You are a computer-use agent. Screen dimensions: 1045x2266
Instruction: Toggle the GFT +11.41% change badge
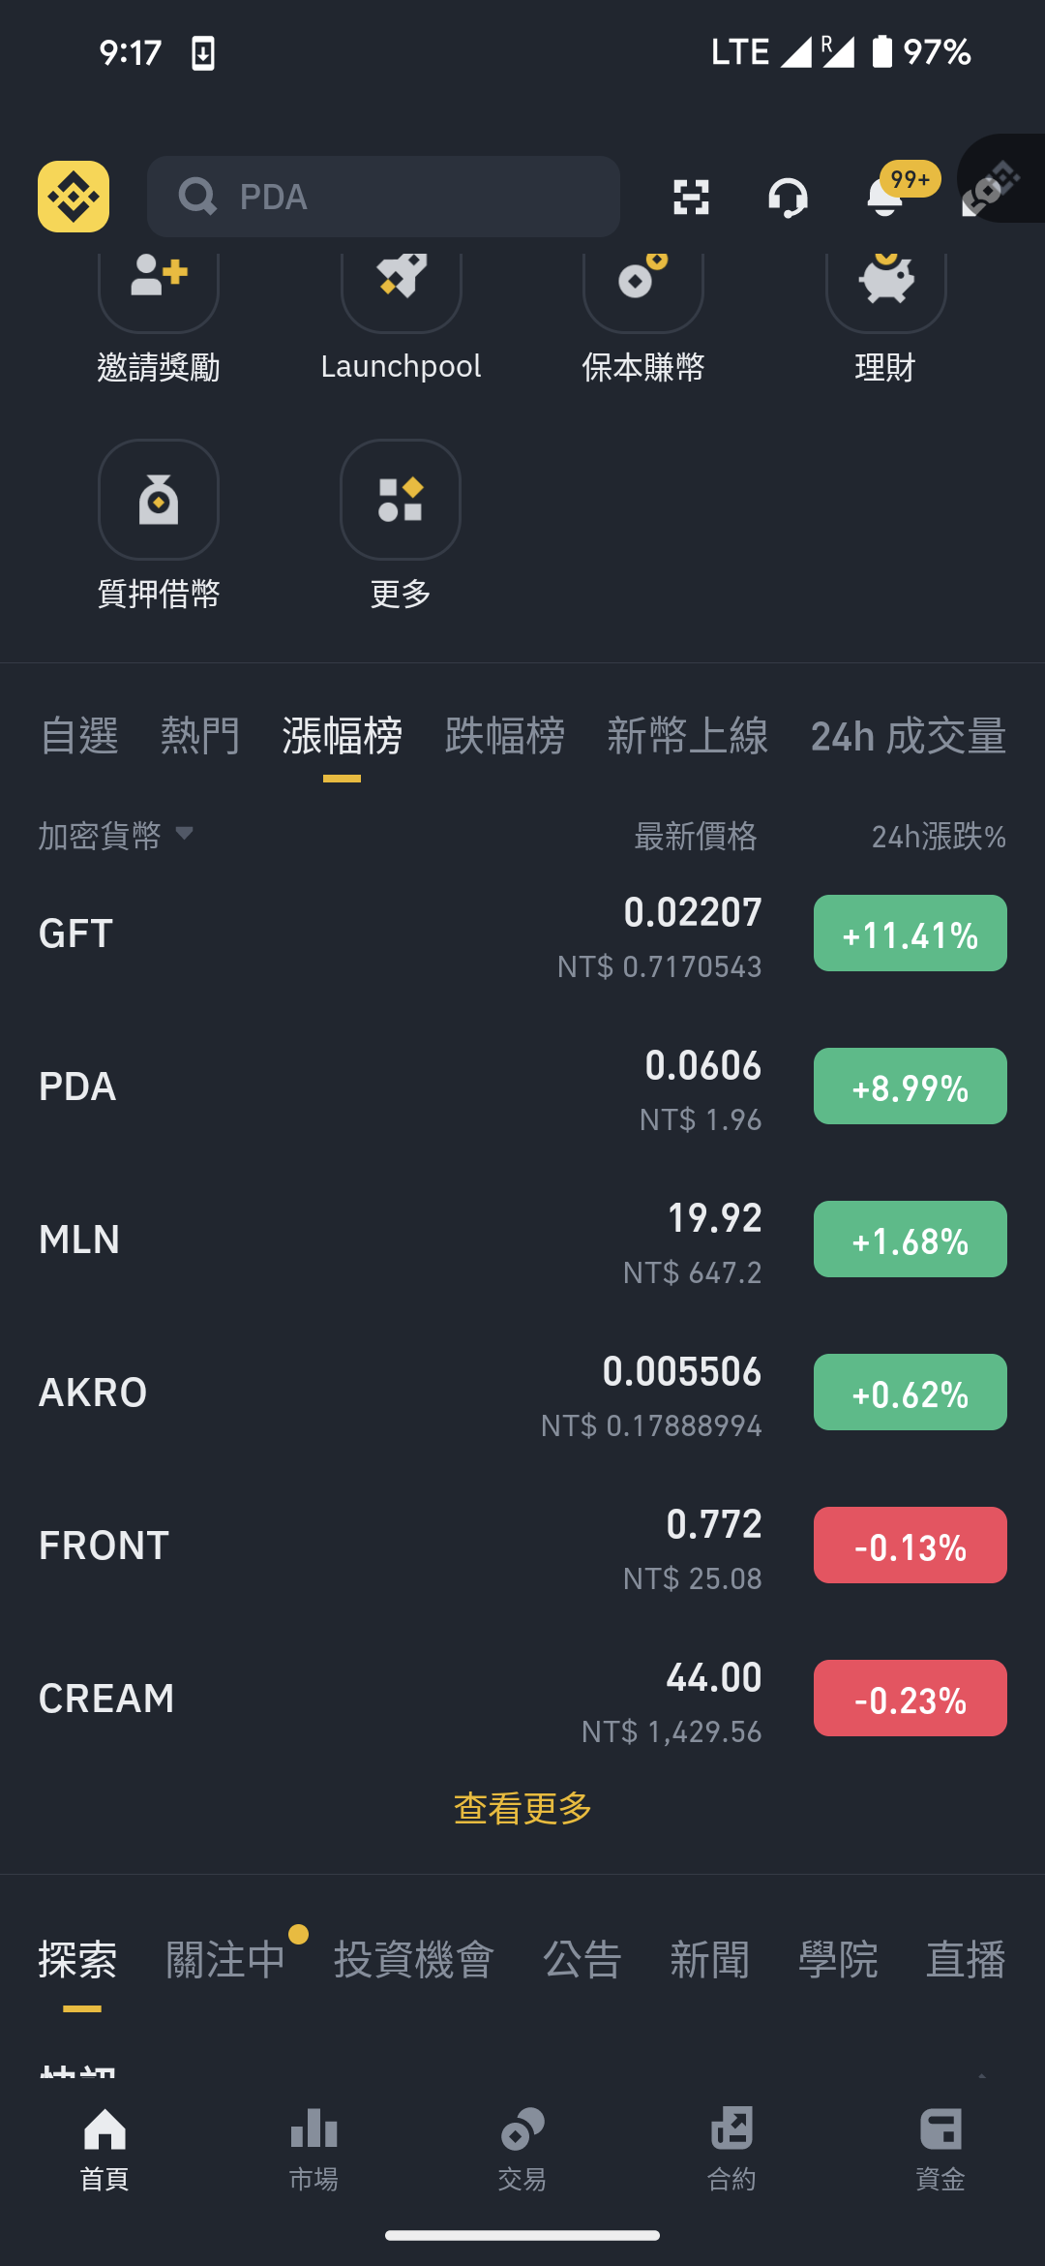[x=911, y=934]
